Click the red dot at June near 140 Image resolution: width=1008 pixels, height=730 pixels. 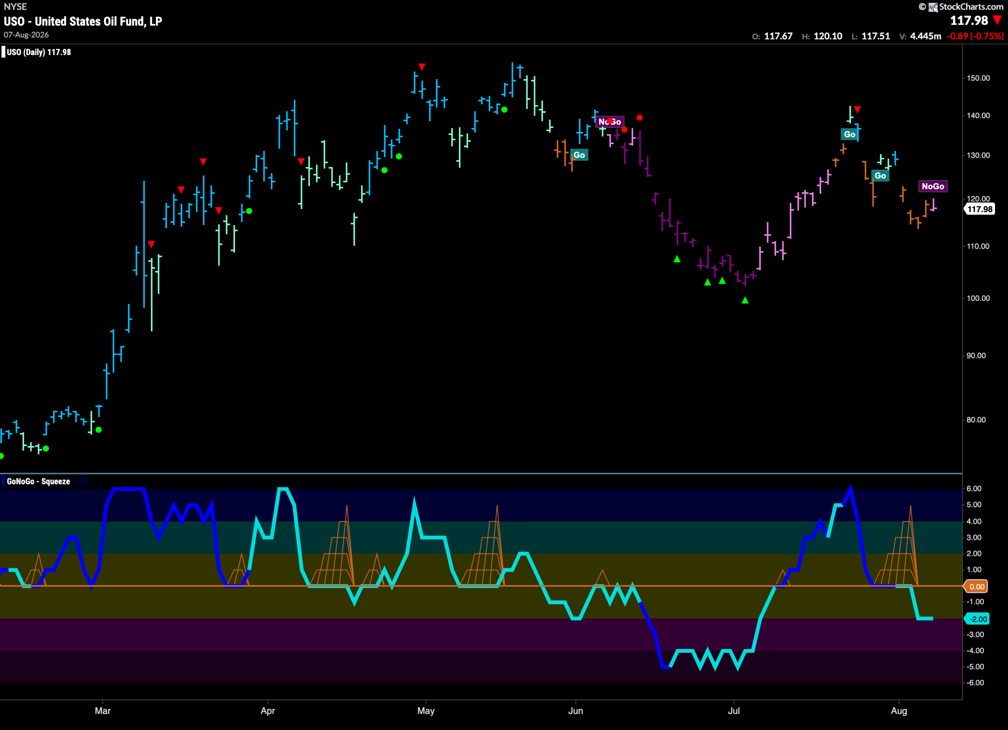[639, 118]
